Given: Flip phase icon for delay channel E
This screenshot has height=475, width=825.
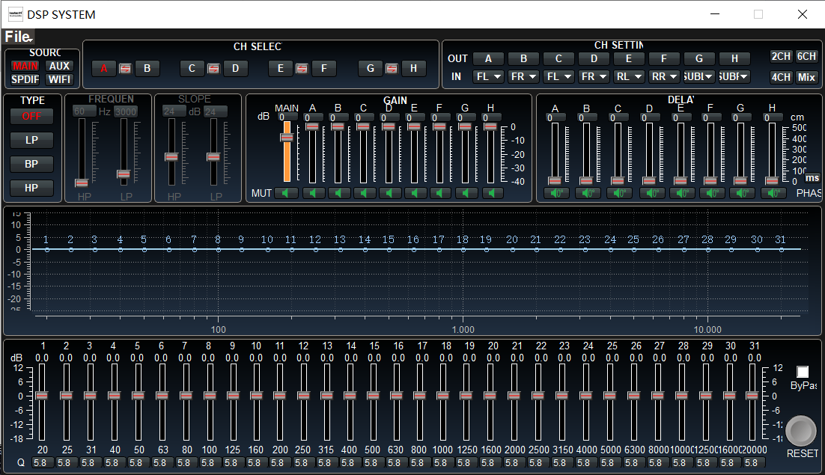Looking at the screenshot, I should point(681,193).
